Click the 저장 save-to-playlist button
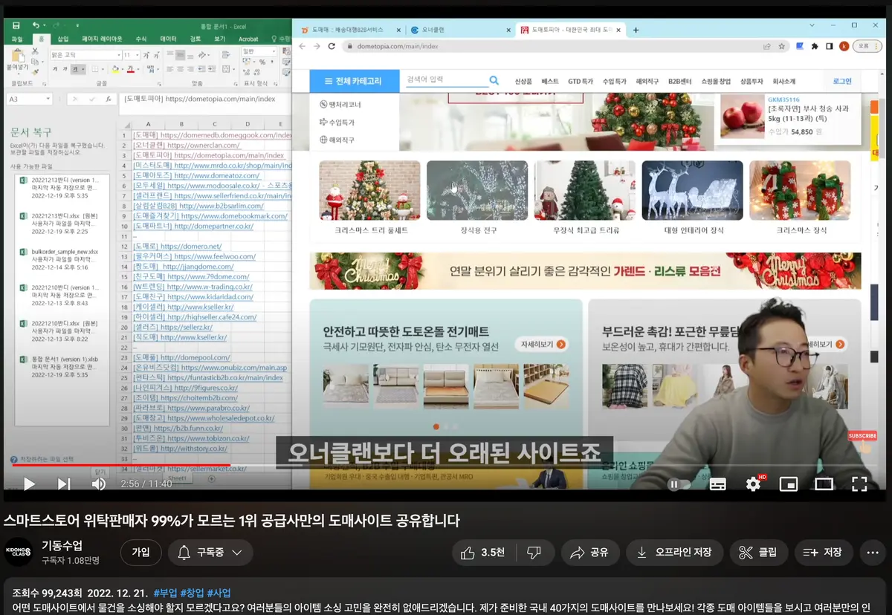 [x=823, y=553]
